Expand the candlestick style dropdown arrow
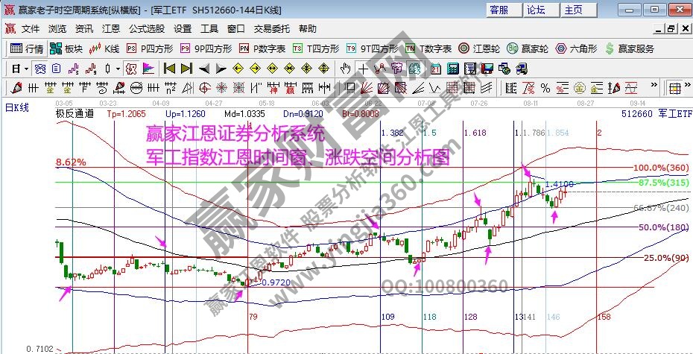693x354 pixels. 117,68
